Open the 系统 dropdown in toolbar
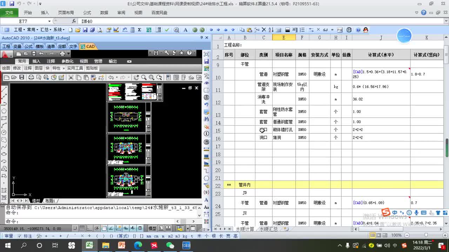Screen dimensions: 449x252 59,30
